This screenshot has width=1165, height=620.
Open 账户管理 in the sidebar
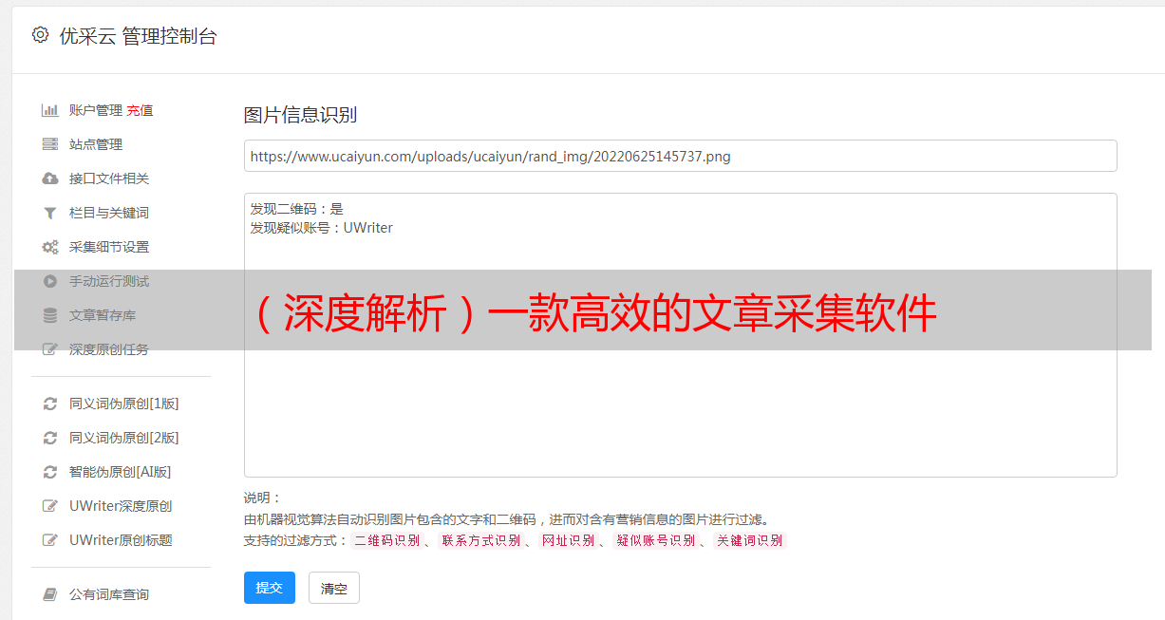click(96, 110)
